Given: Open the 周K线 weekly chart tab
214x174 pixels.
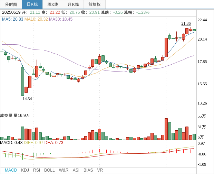Looking at the screenshot, I should 53,4.
